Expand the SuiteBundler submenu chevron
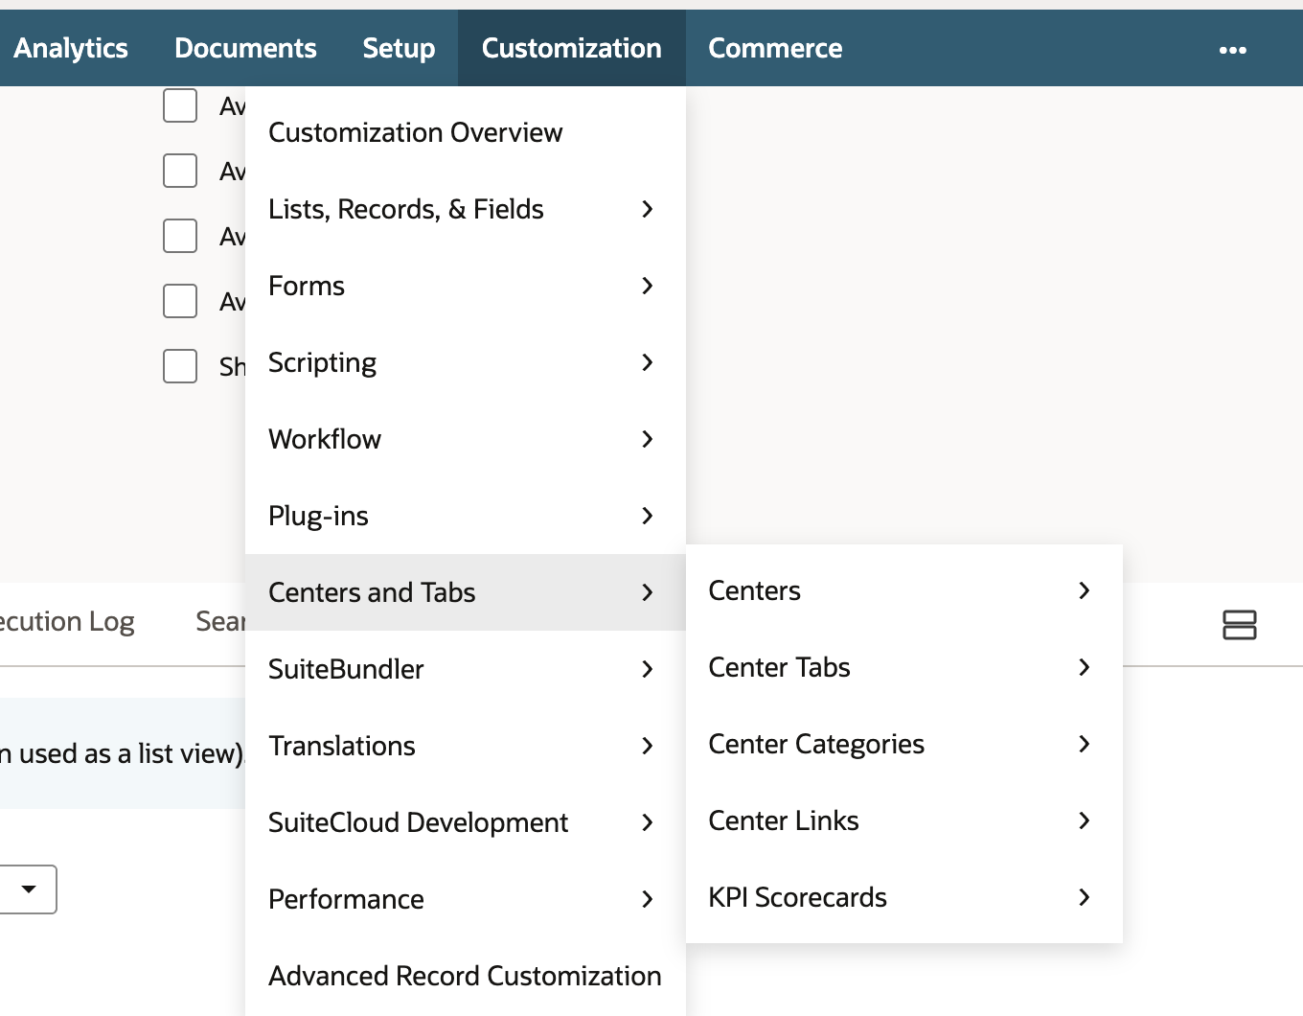Screen dimensions: 1303x1016 648,669
